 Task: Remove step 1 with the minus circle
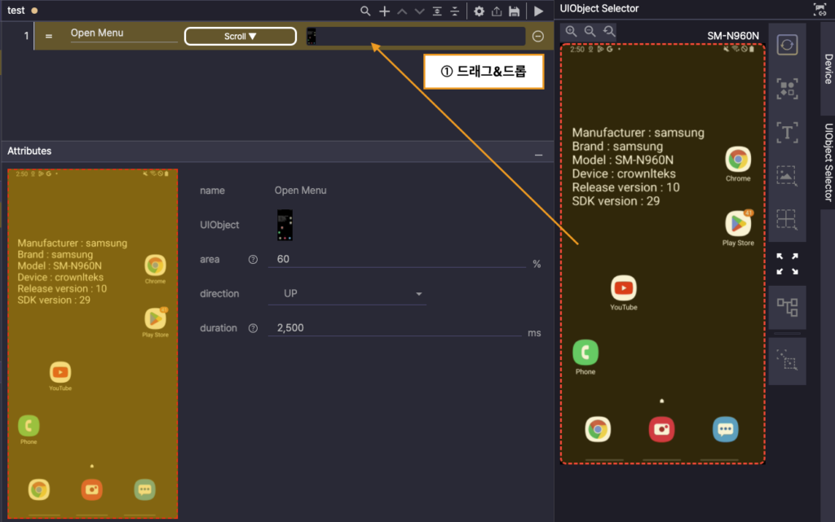[x=538, y=36]
